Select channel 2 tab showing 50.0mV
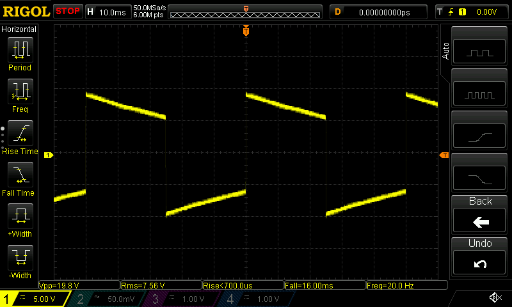This screenshot has height=307, width=512. click(108, 299)
